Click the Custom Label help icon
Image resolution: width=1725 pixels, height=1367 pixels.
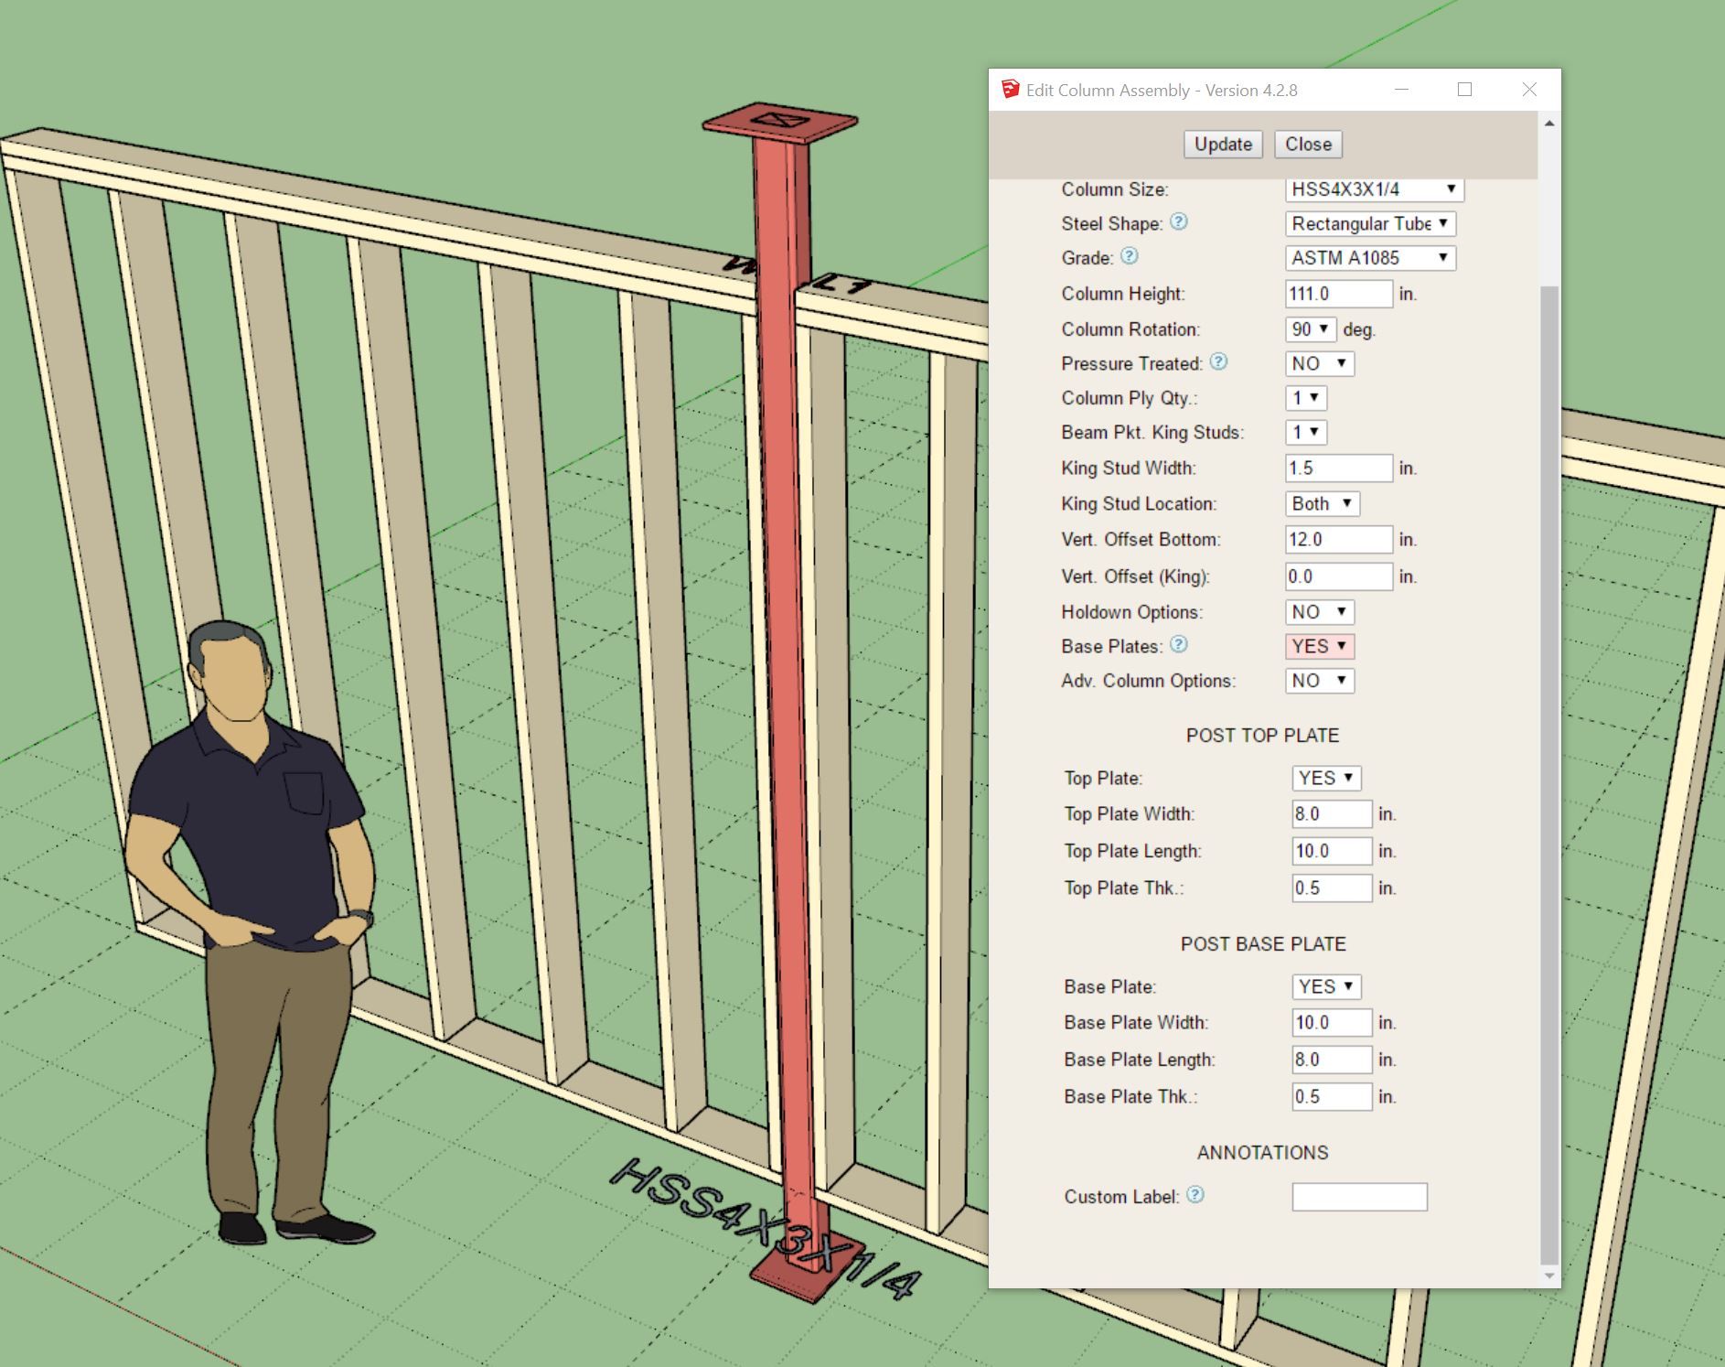[x=1195, y=1195]
